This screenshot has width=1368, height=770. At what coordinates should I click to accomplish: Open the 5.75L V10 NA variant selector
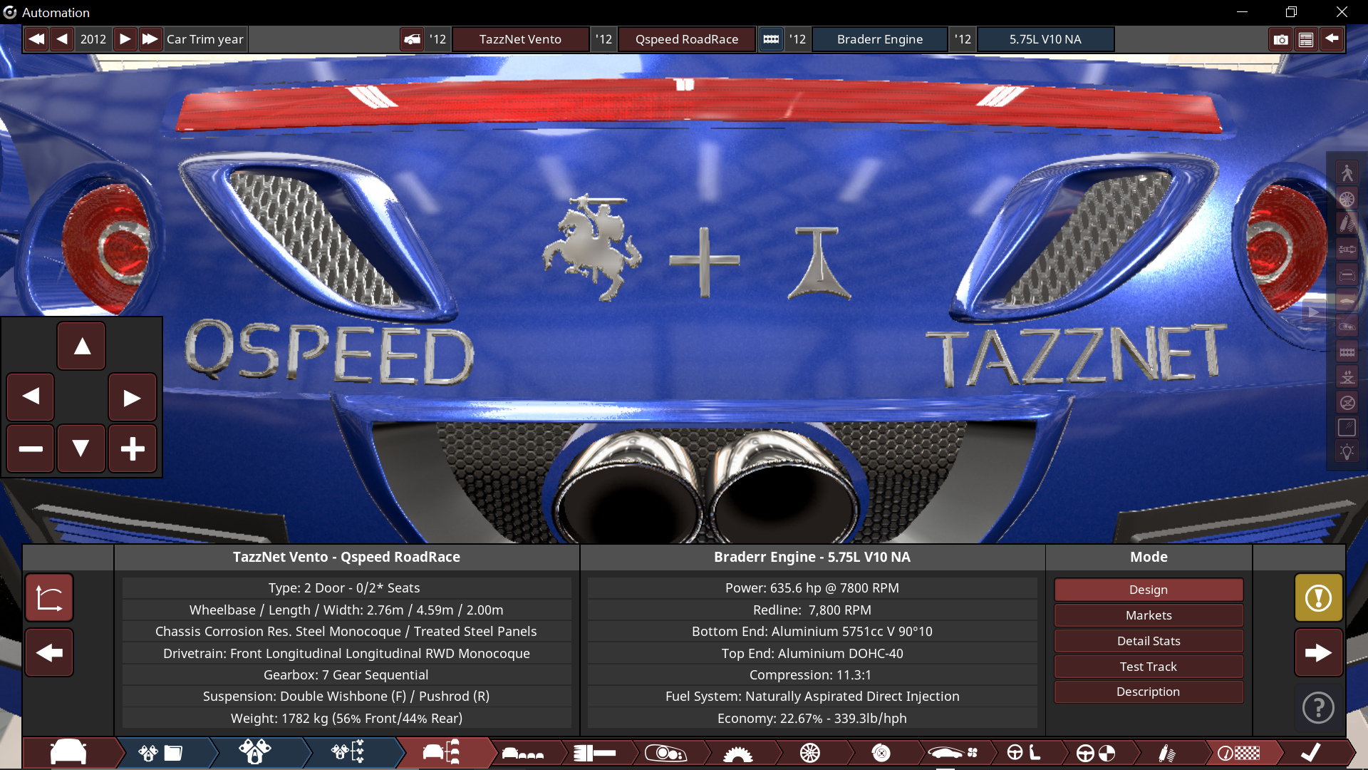pos(1045,39)
